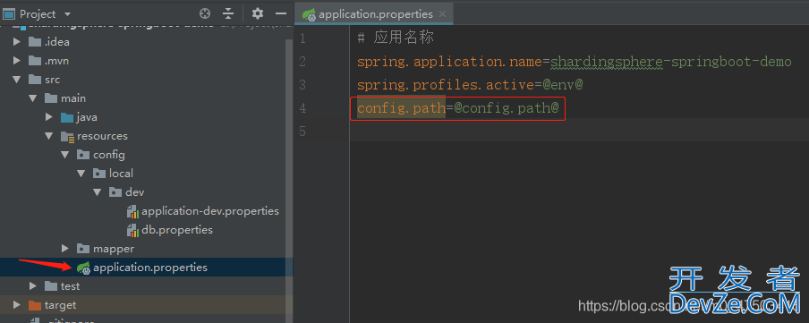Select the dev package folder icon

[115, 192]
